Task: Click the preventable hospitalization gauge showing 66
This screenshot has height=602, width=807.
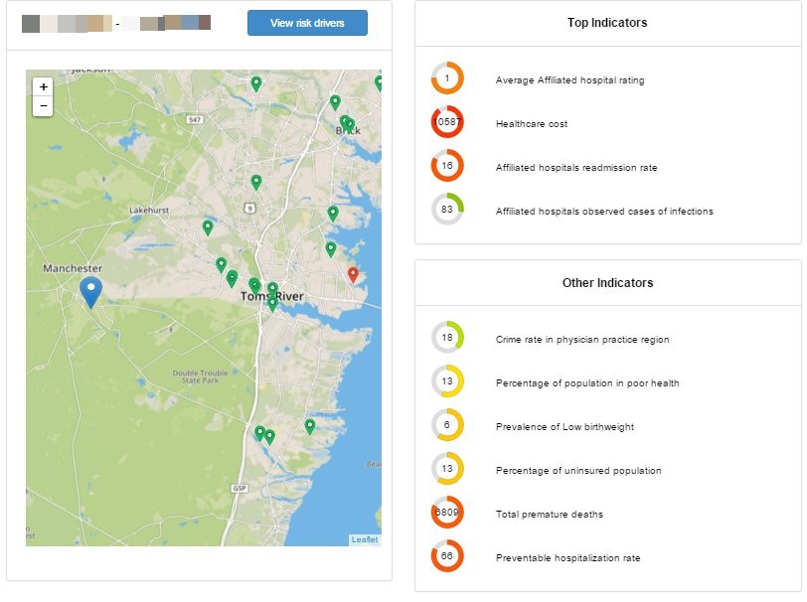Action: pos(447,556)
